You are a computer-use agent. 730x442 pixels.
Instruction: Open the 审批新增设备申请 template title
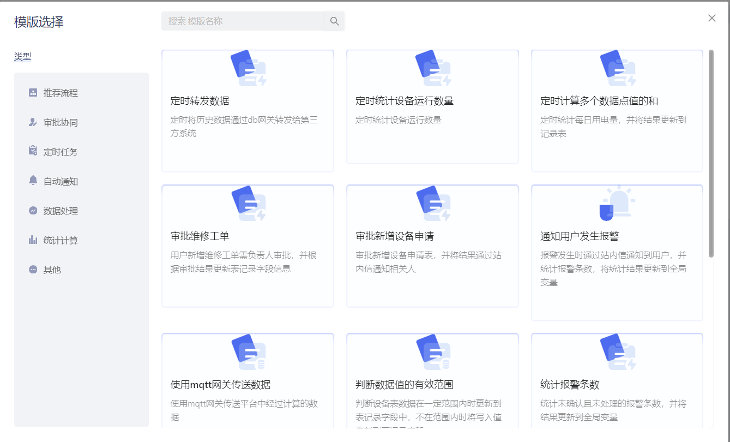394,236
